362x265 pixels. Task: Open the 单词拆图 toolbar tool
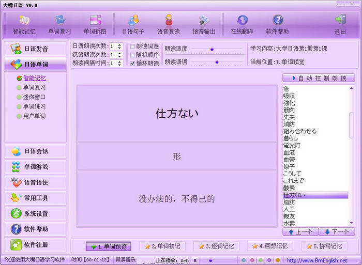click(95, 24)
